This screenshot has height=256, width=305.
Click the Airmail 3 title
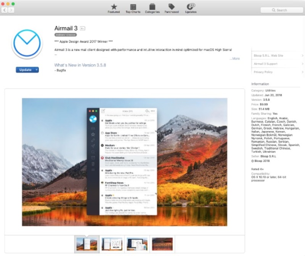click(66, 28)
